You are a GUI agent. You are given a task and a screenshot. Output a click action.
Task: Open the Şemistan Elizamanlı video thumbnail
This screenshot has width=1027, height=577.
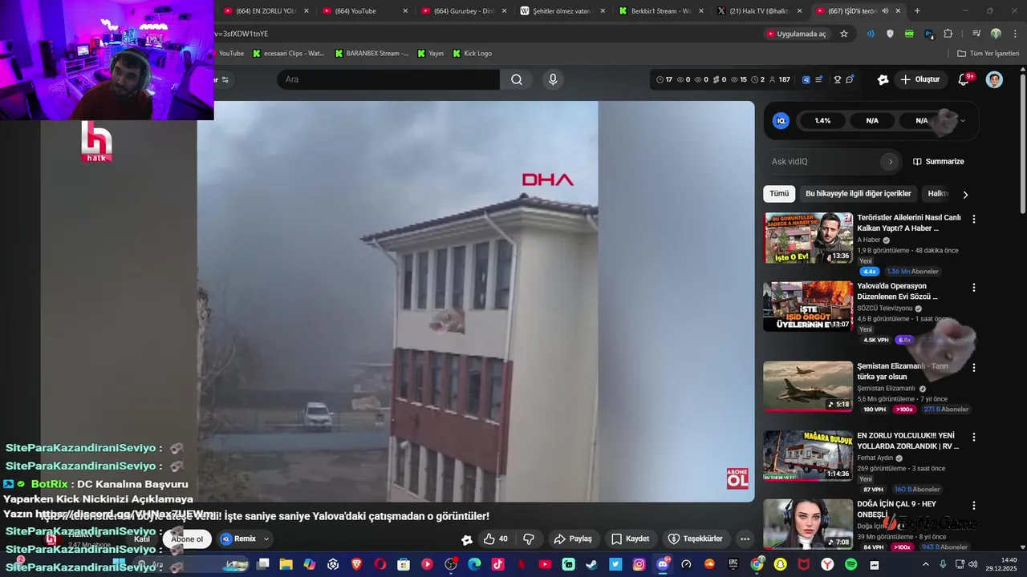click(808, 386)
